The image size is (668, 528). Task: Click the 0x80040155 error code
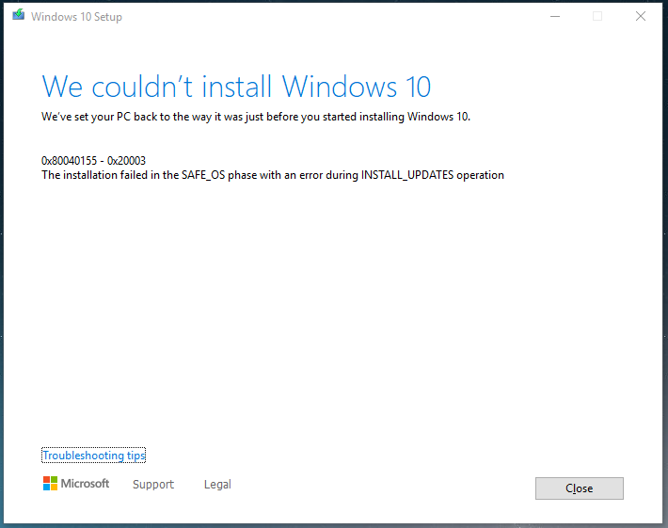[x=70, y=161]
